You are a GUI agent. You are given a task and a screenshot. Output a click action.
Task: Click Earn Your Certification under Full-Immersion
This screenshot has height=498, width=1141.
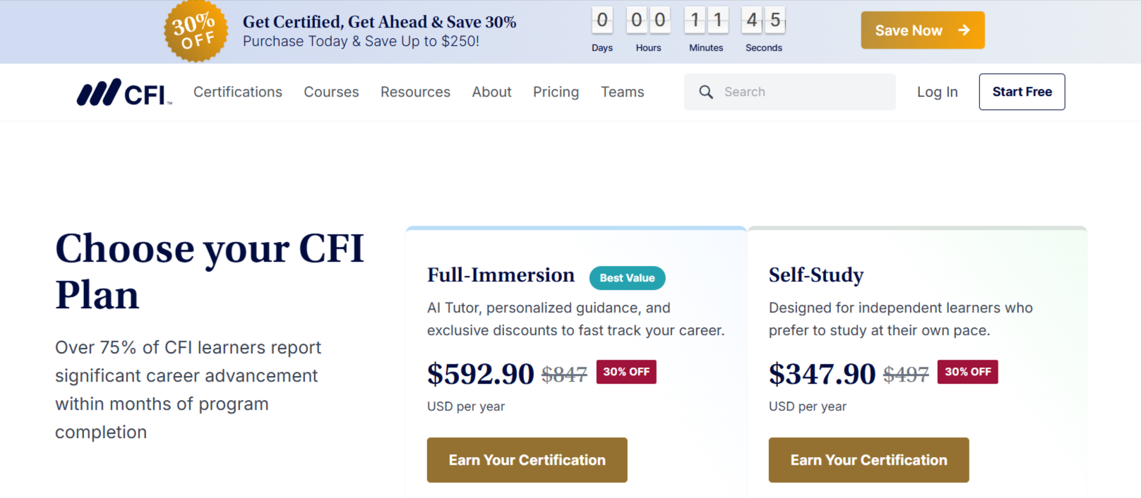pyautogui.click(x=527, y=460)
